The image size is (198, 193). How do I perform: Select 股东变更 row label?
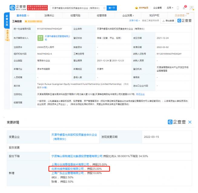14,147
